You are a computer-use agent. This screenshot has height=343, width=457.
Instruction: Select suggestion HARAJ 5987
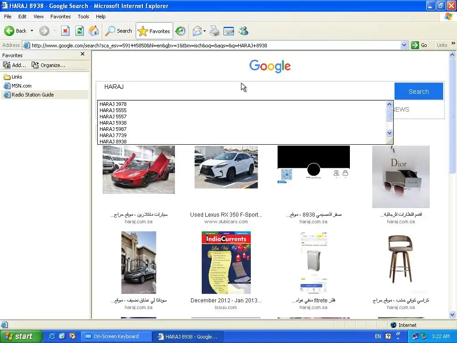[x=113, y=129]
